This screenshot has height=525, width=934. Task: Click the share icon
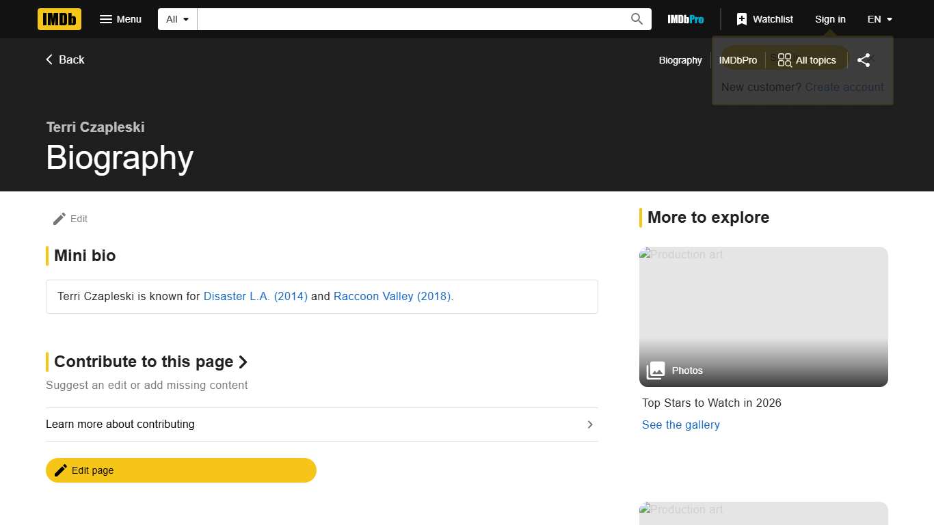(864, 60)
